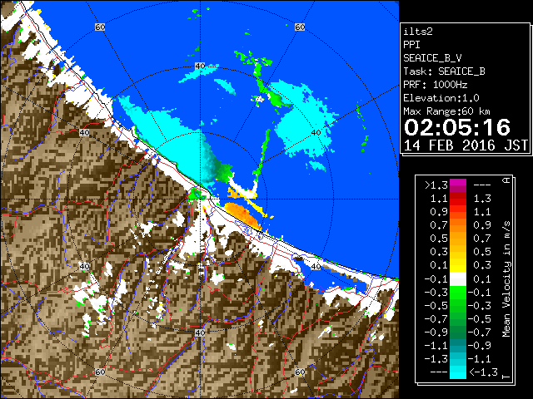
Task: Select the date "14 FEB 2016 JST"
Action: [466, 145]
